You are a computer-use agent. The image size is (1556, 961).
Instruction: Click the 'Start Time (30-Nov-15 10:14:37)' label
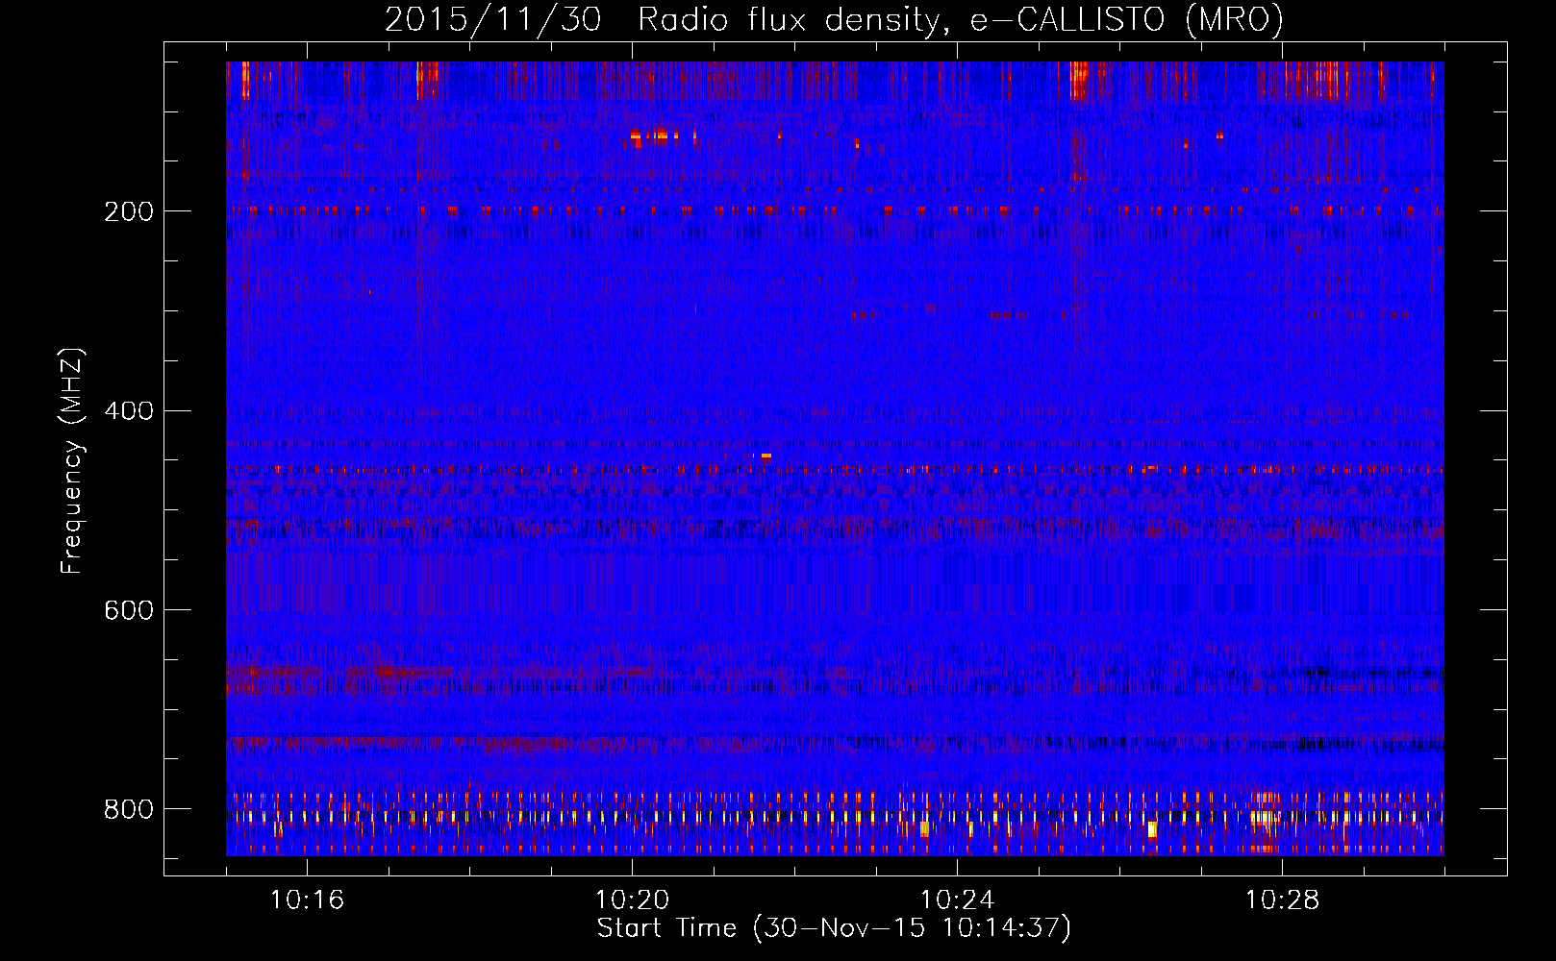[834, 928]
